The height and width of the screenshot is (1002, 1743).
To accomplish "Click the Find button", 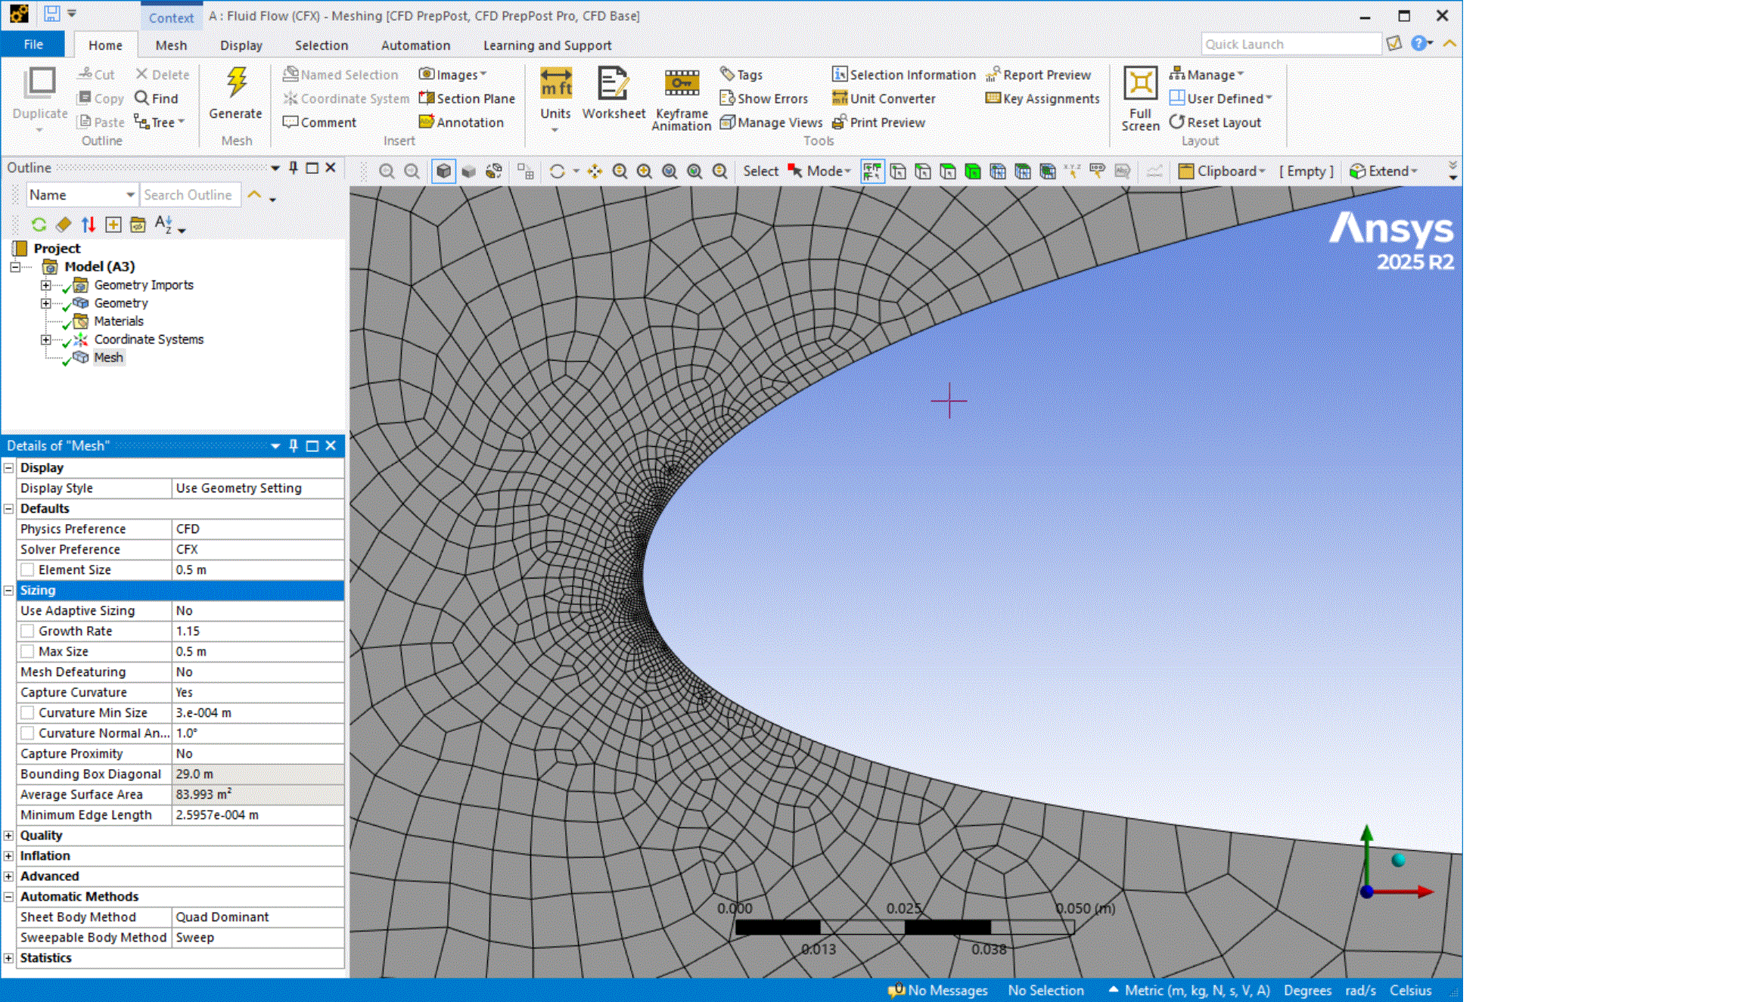I will [157, 98].
